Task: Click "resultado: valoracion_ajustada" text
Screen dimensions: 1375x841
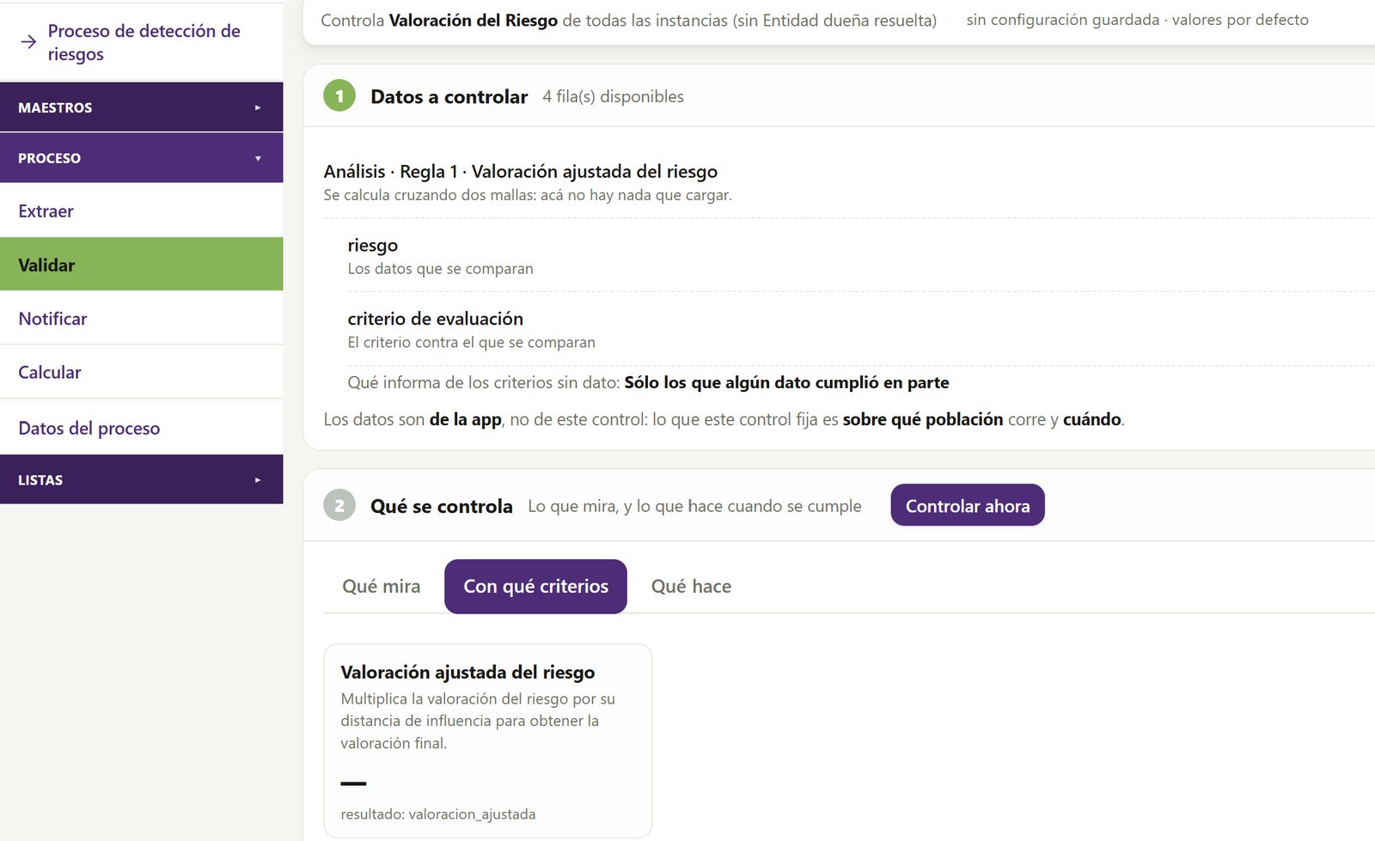Action: [437, 814]
